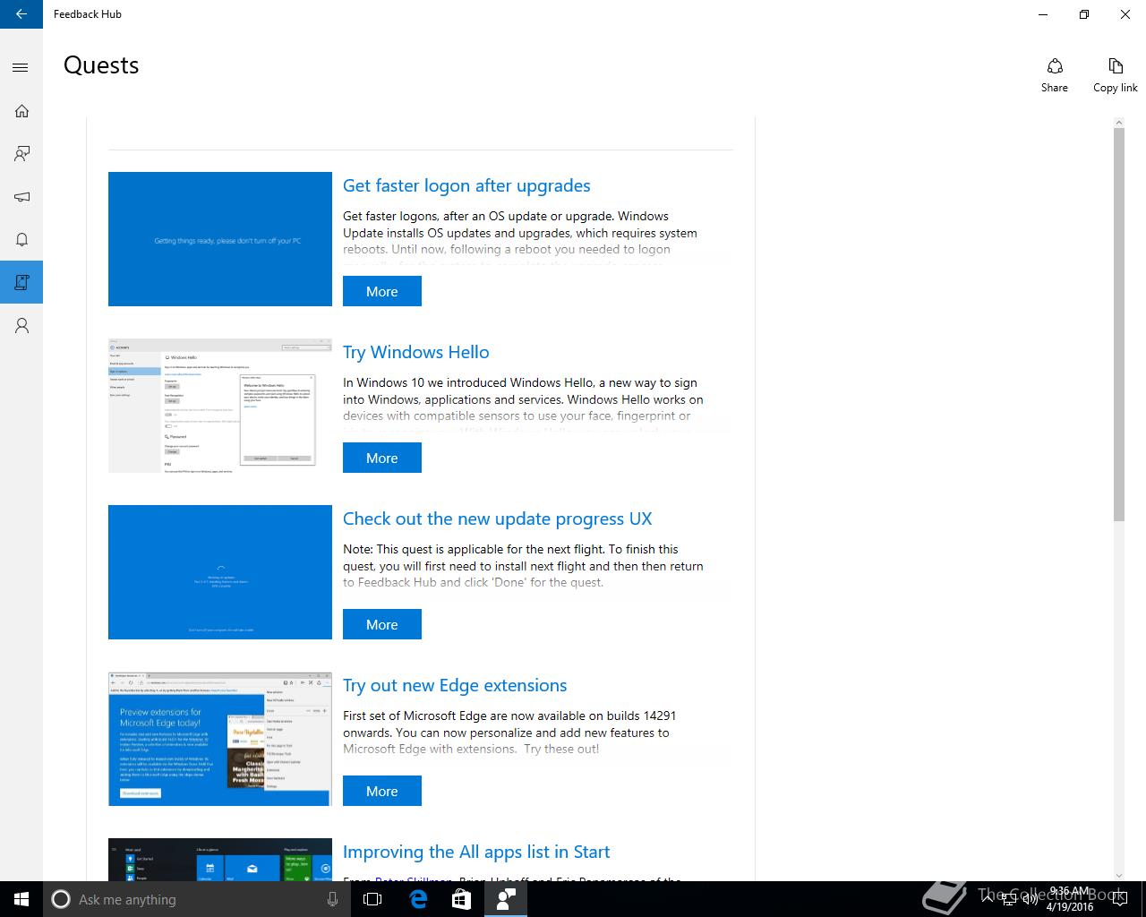Open the Improving the All apps list in Start title
The height and width of the screenshot is (917, 1146).
476,852
